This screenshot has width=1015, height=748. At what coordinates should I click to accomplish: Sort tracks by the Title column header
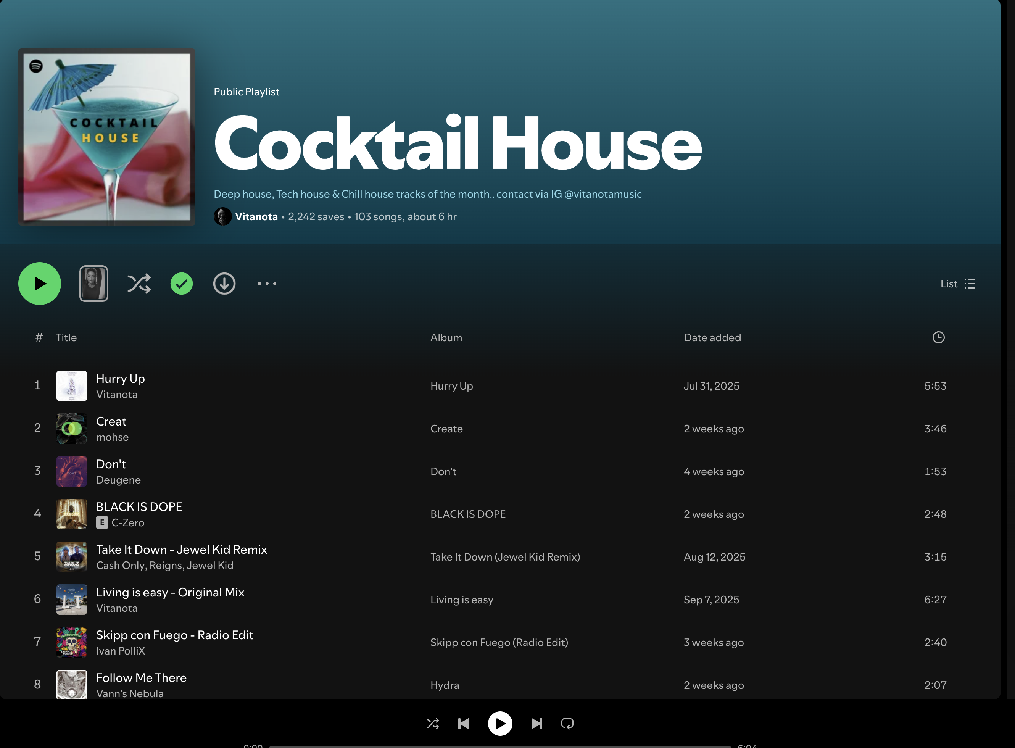pos(66,338)
